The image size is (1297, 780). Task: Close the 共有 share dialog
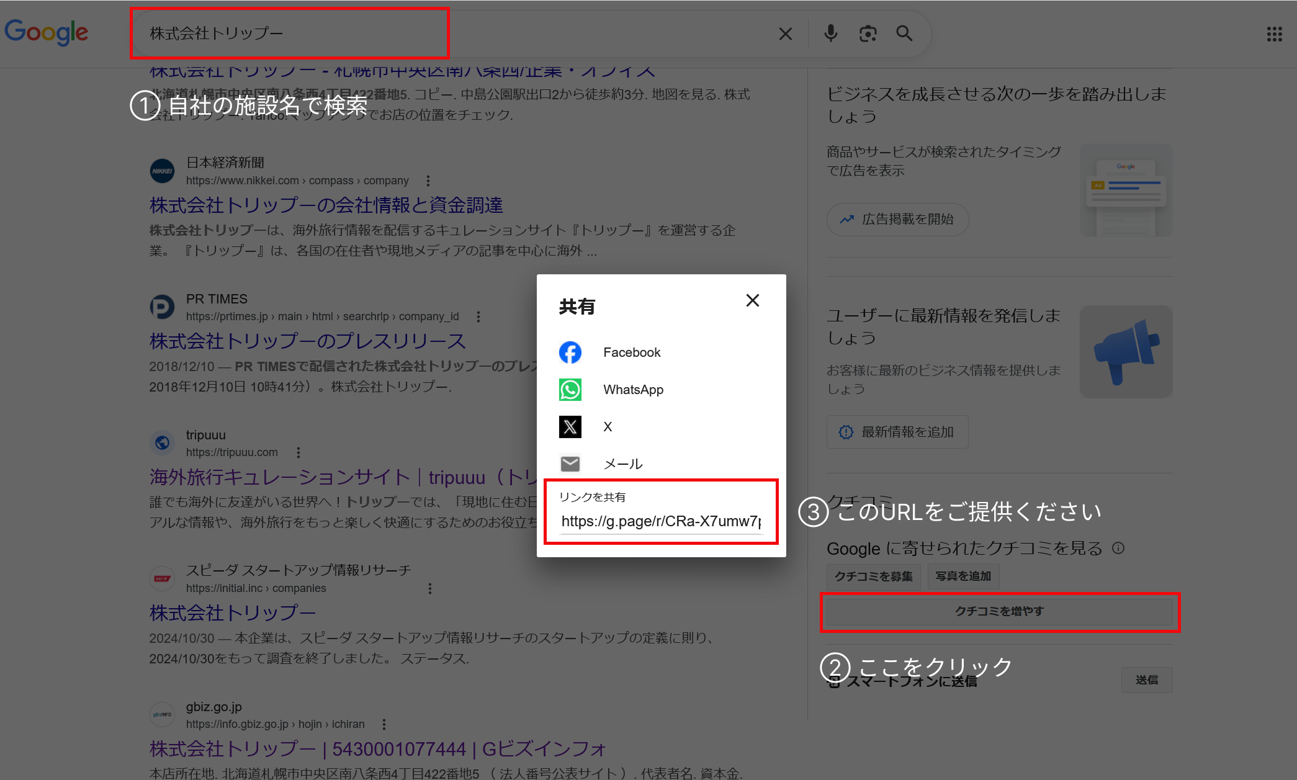(752, 300)
